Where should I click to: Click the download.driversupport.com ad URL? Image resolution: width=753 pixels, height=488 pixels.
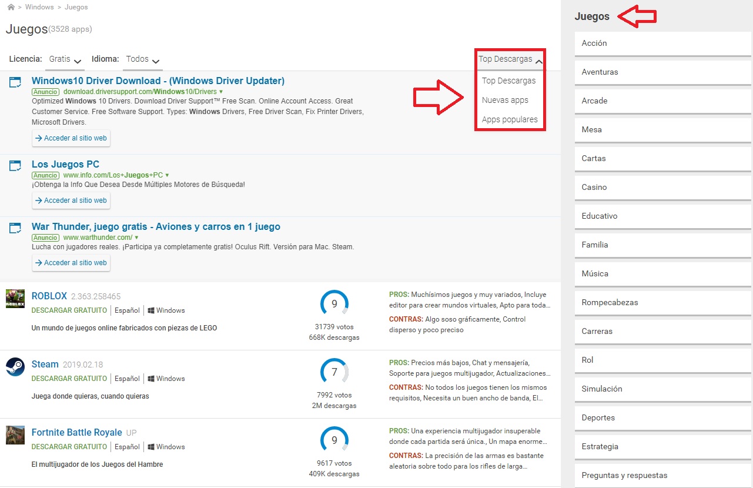[x=140, y=92]
